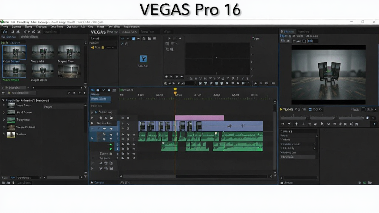This screenshot has height=213, width=379.
Task: Click the media thumbnails panel scroll-up arrow
Action: coord(85,43)
